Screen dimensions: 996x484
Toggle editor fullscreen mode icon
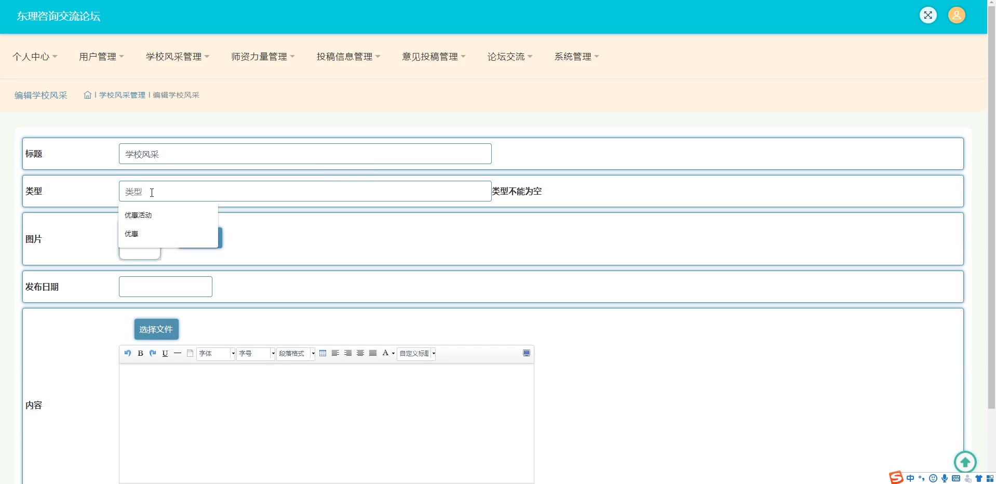tap(527, 353)
